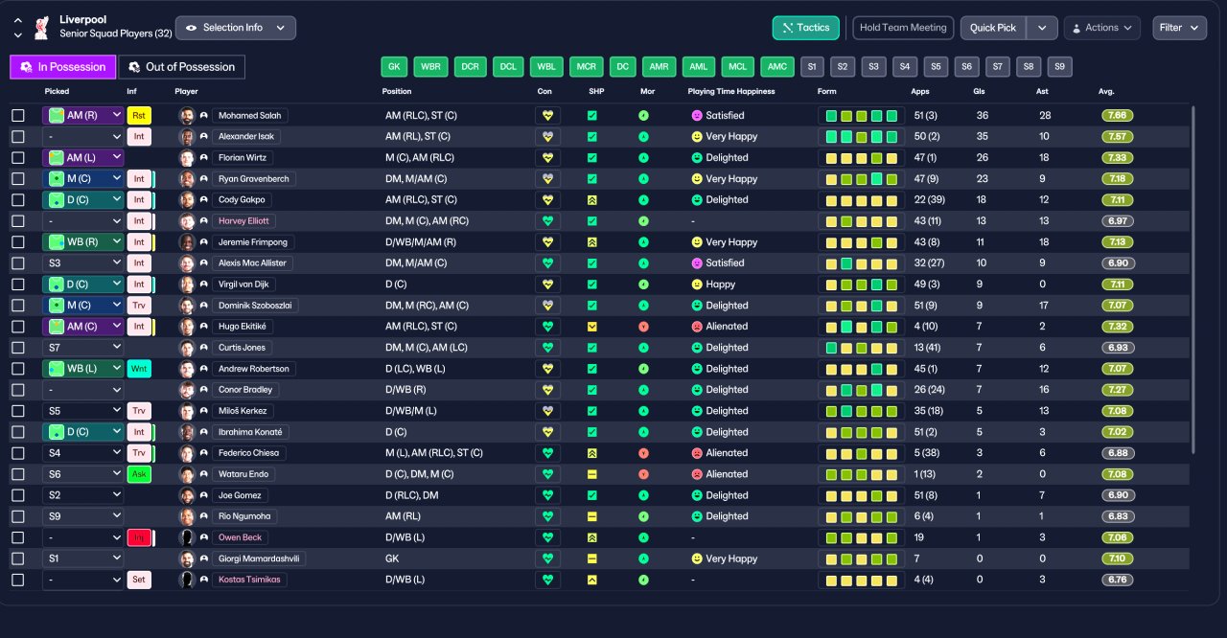Check the box for Joe Gomez

click(18, 495)
